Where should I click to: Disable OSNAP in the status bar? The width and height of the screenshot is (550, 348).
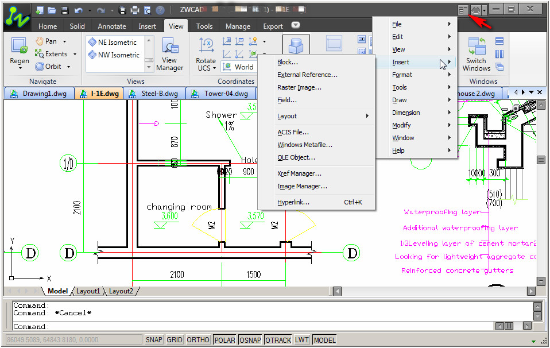[x=250, y=340]
